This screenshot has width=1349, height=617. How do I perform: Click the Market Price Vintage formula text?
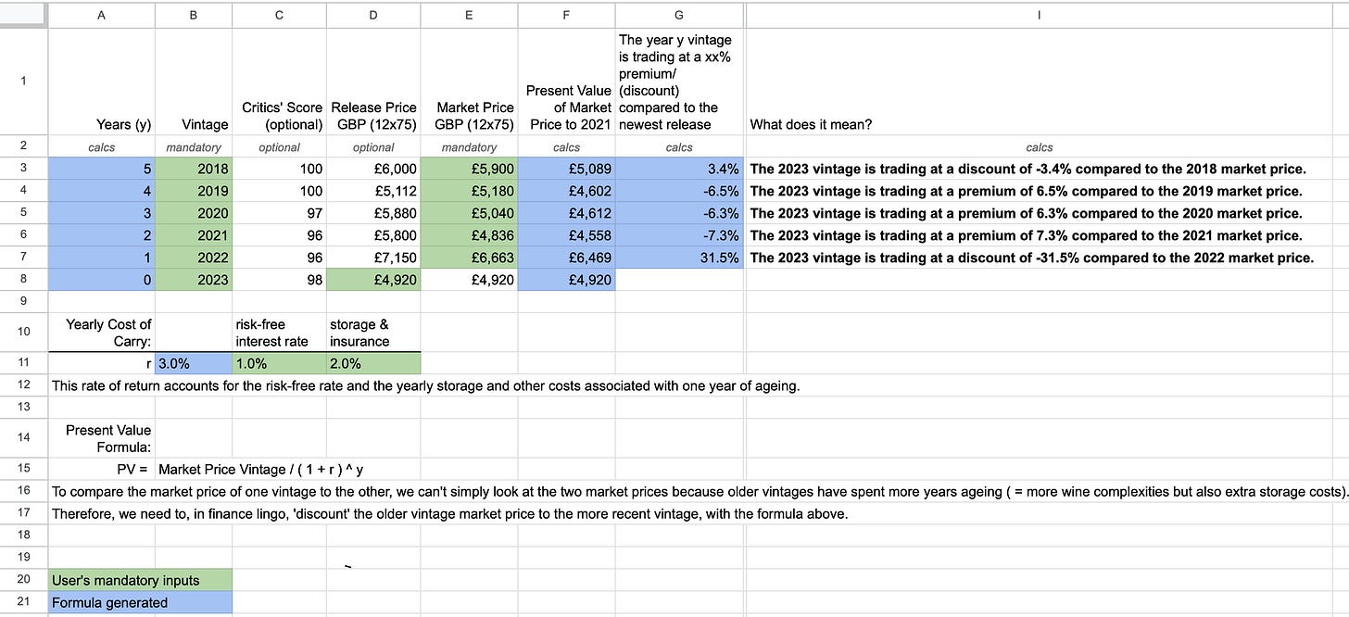pyautogui.click(x=261, y=469)
